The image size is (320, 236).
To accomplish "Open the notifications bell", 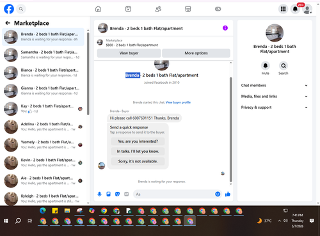I will [295, 9].
